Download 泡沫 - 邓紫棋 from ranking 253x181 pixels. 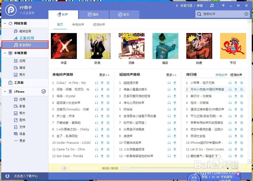[x=236, y=103]
